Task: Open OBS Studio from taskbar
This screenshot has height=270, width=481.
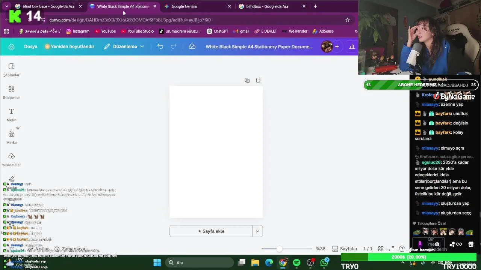Action: [310, 262]
